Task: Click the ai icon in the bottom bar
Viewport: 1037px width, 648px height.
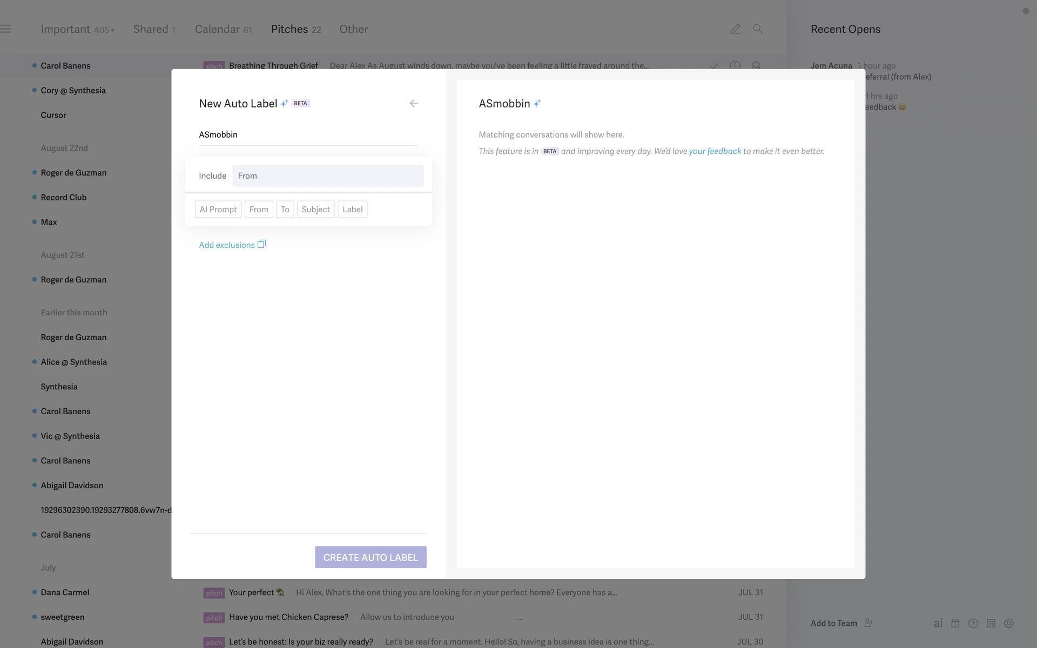Action: pyautogui.click(x=938, y=623)
